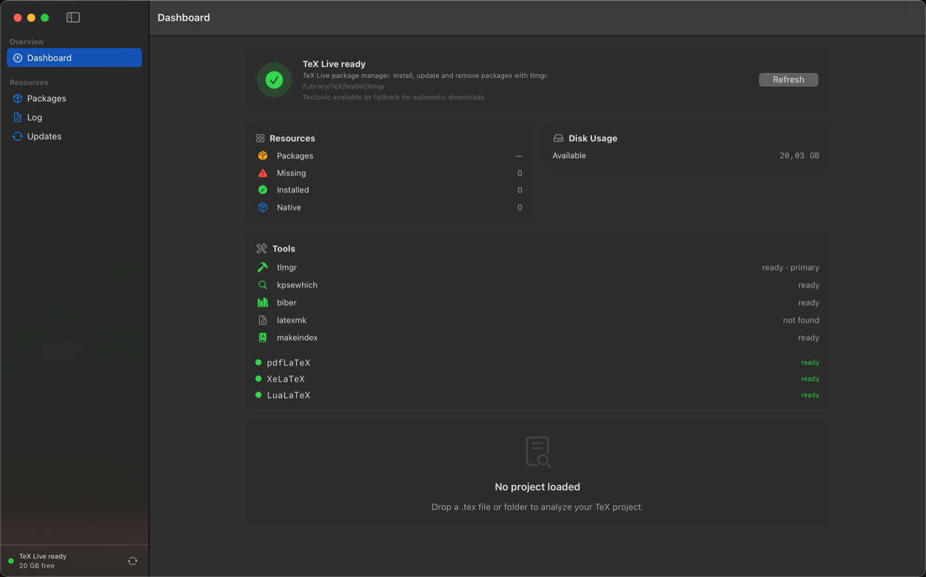Click the red Missing warning triangle icon

(x=263, y=173)
